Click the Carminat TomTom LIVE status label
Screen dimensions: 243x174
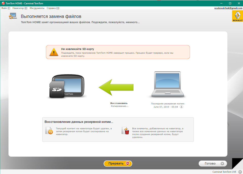[224, 172]
